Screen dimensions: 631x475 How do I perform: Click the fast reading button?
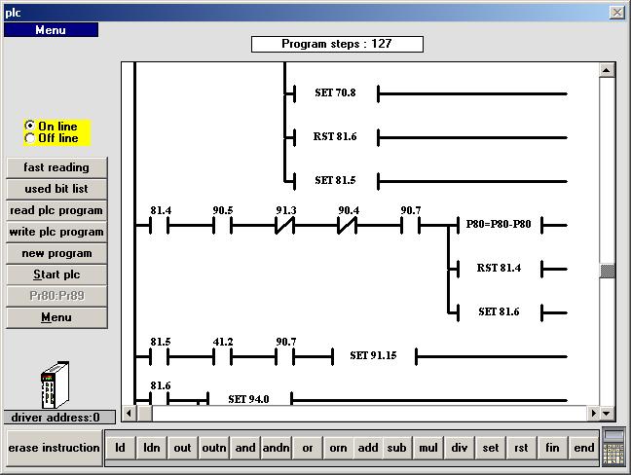click(56, 167)
